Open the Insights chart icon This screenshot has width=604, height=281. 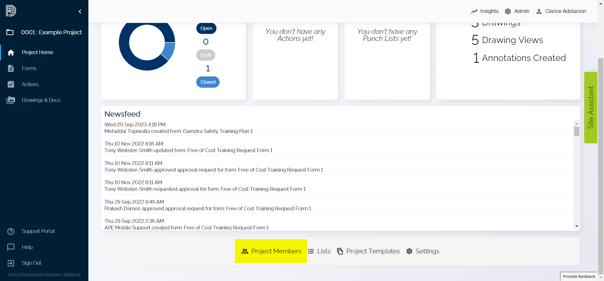[x=474, y=11]
